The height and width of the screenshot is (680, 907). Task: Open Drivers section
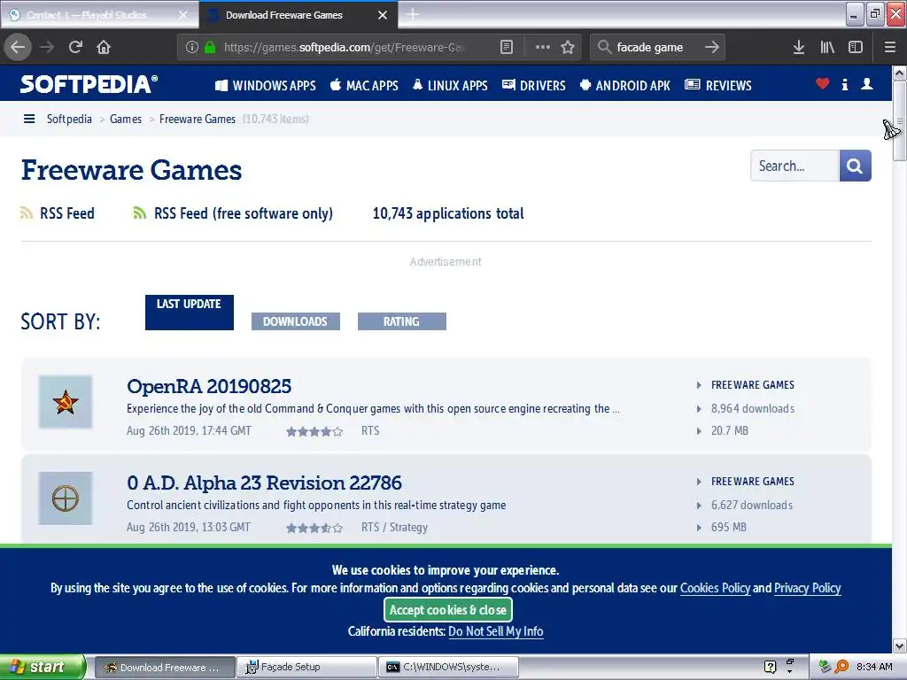[x=533, y=86]
